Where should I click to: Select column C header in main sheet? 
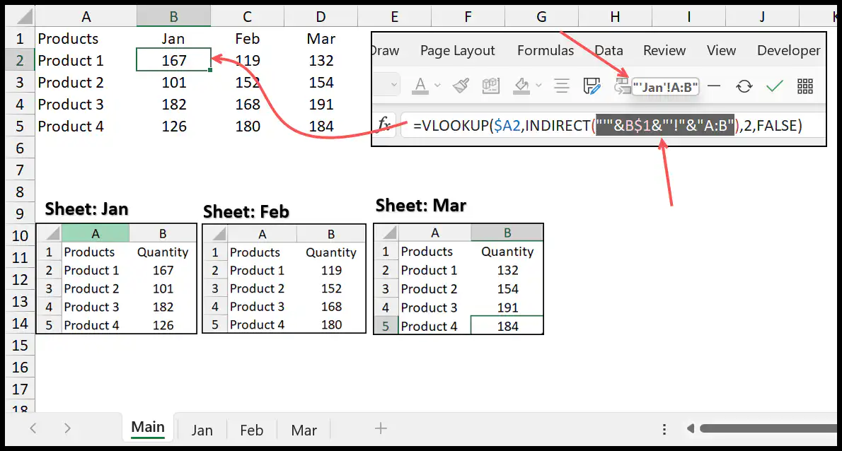click(x=247, y=17)
